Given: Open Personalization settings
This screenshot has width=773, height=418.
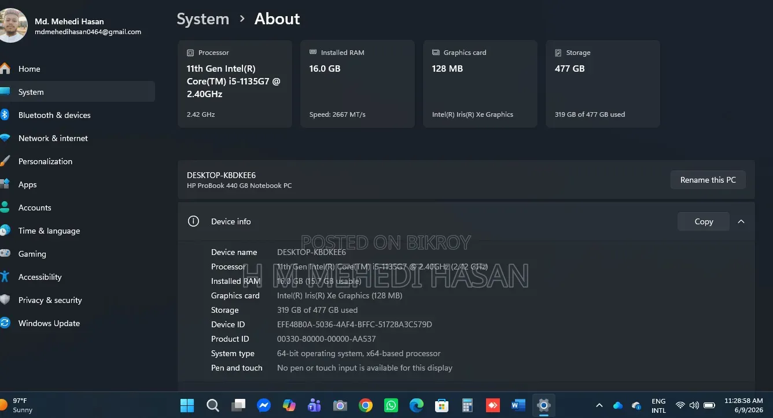Looking at the screenshot, I should (x=78, y=161).
